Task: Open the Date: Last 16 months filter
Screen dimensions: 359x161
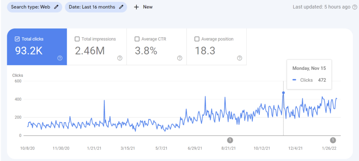Action: (92, 7)
